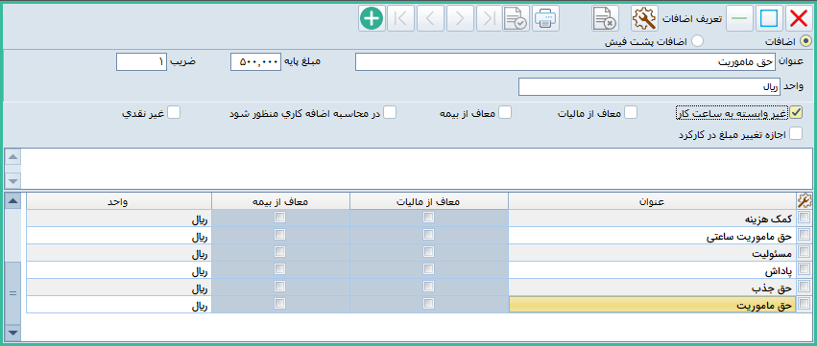
Task: Close the تعریف اضافات window
Action: (x=798, y=19)
